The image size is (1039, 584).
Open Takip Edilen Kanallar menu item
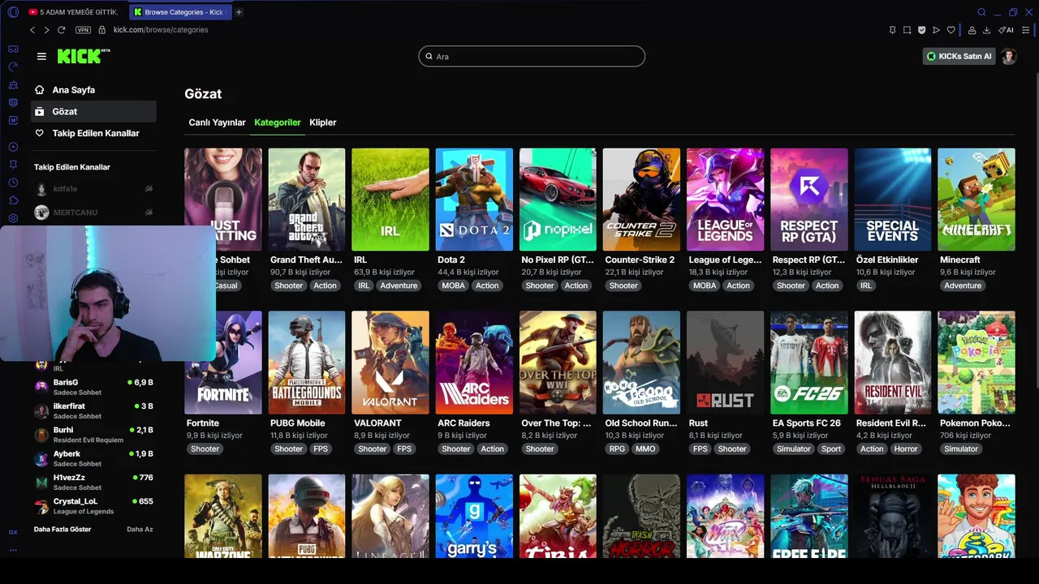click(93, 133)
